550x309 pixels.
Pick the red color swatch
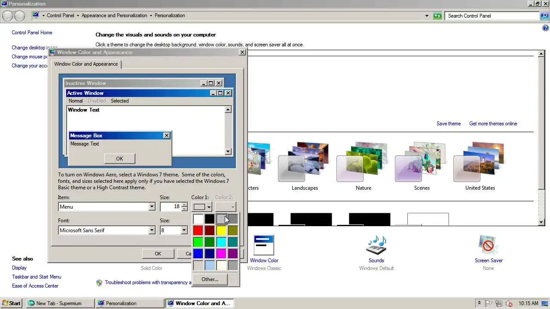pos(198,230)
